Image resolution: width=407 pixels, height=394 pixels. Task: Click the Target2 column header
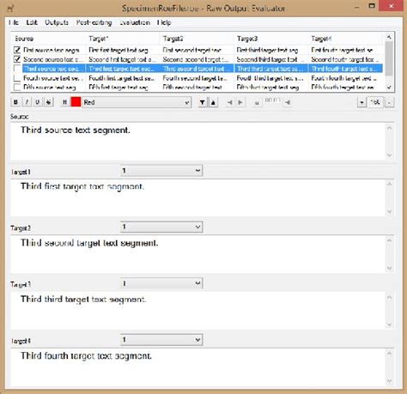[197, 39]
